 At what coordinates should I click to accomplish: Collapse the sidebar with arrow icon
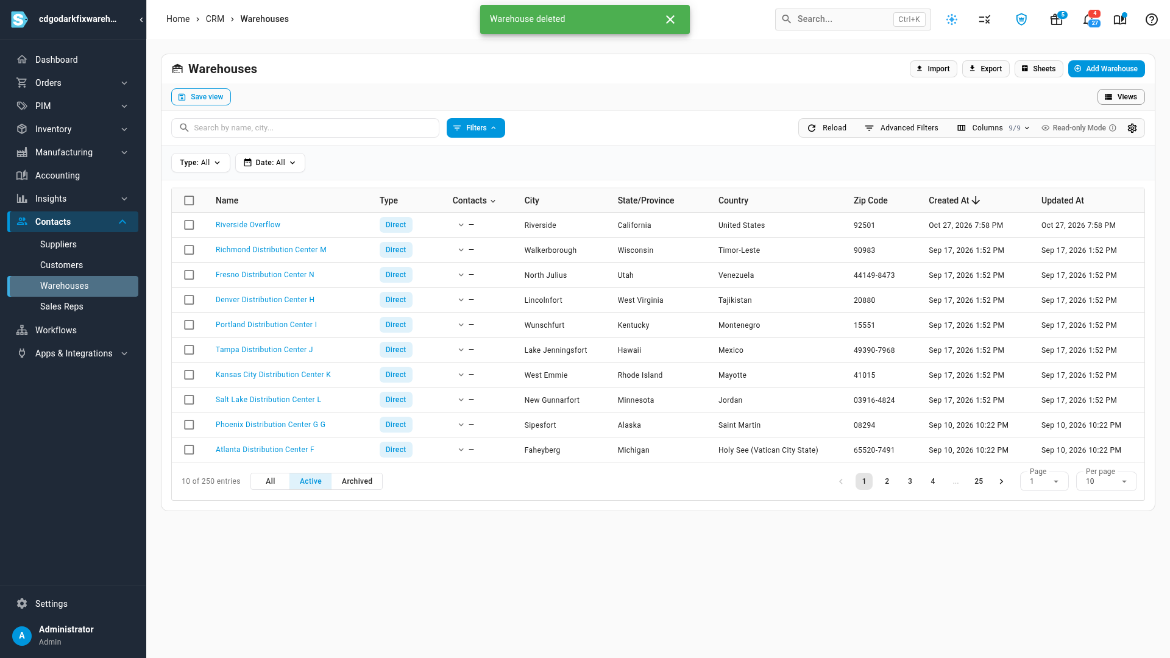coord(141,19)
